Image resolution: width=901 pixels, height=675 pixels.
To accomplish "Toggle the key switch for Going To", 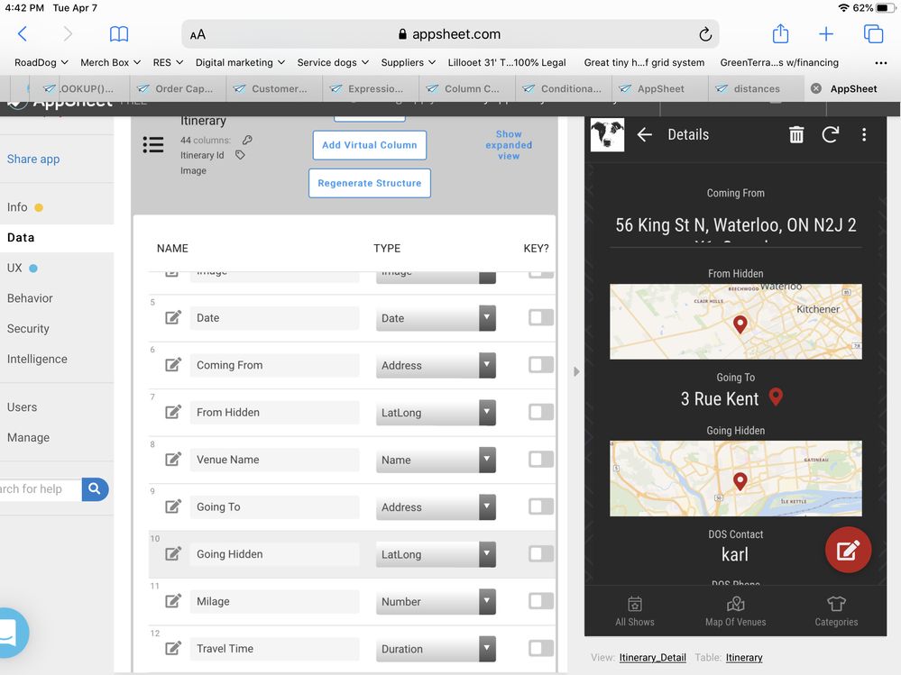I will (x=541, y=506).
